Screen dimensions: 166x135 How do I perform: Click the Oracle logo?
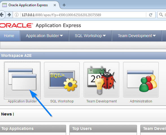16,25
